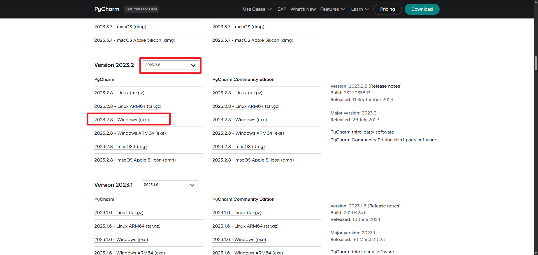Open the Version 2023.1 build dropdown

(x=170, y=185)
